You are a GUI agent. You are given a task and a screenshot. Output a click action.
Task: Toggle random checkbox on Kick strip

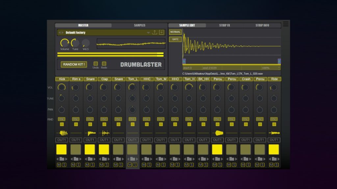pos(62,124)
